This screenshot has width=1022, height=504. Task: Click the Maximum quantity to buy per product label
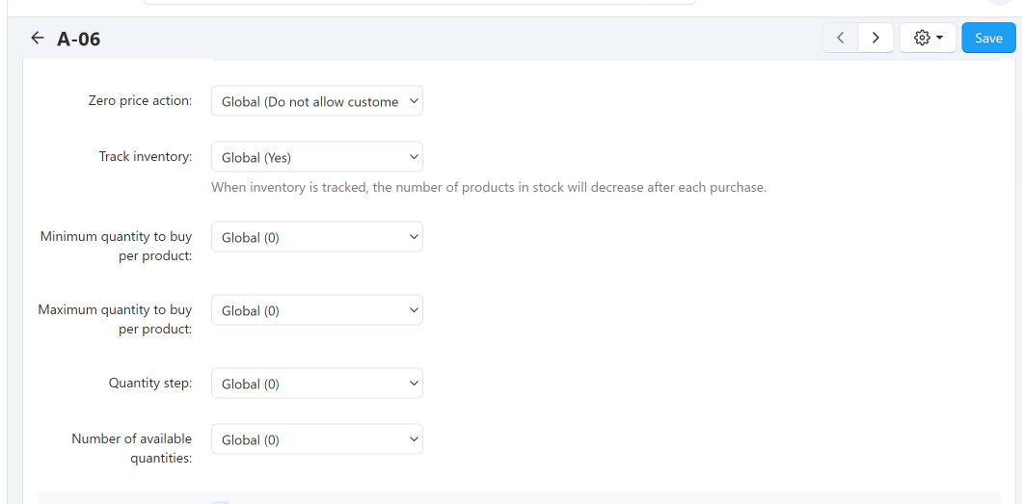tap(115, 319)
